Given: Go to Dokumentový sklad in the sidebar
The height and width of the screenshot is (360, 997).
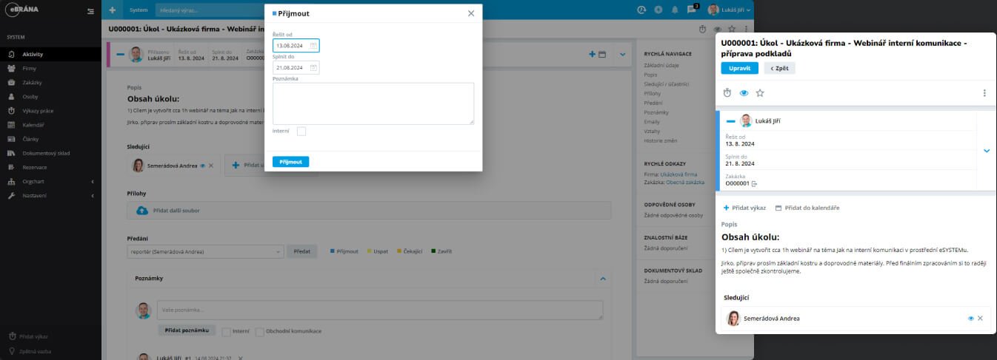Looking at the screenshot, I should pyautogui.click(x=45, y=153).
